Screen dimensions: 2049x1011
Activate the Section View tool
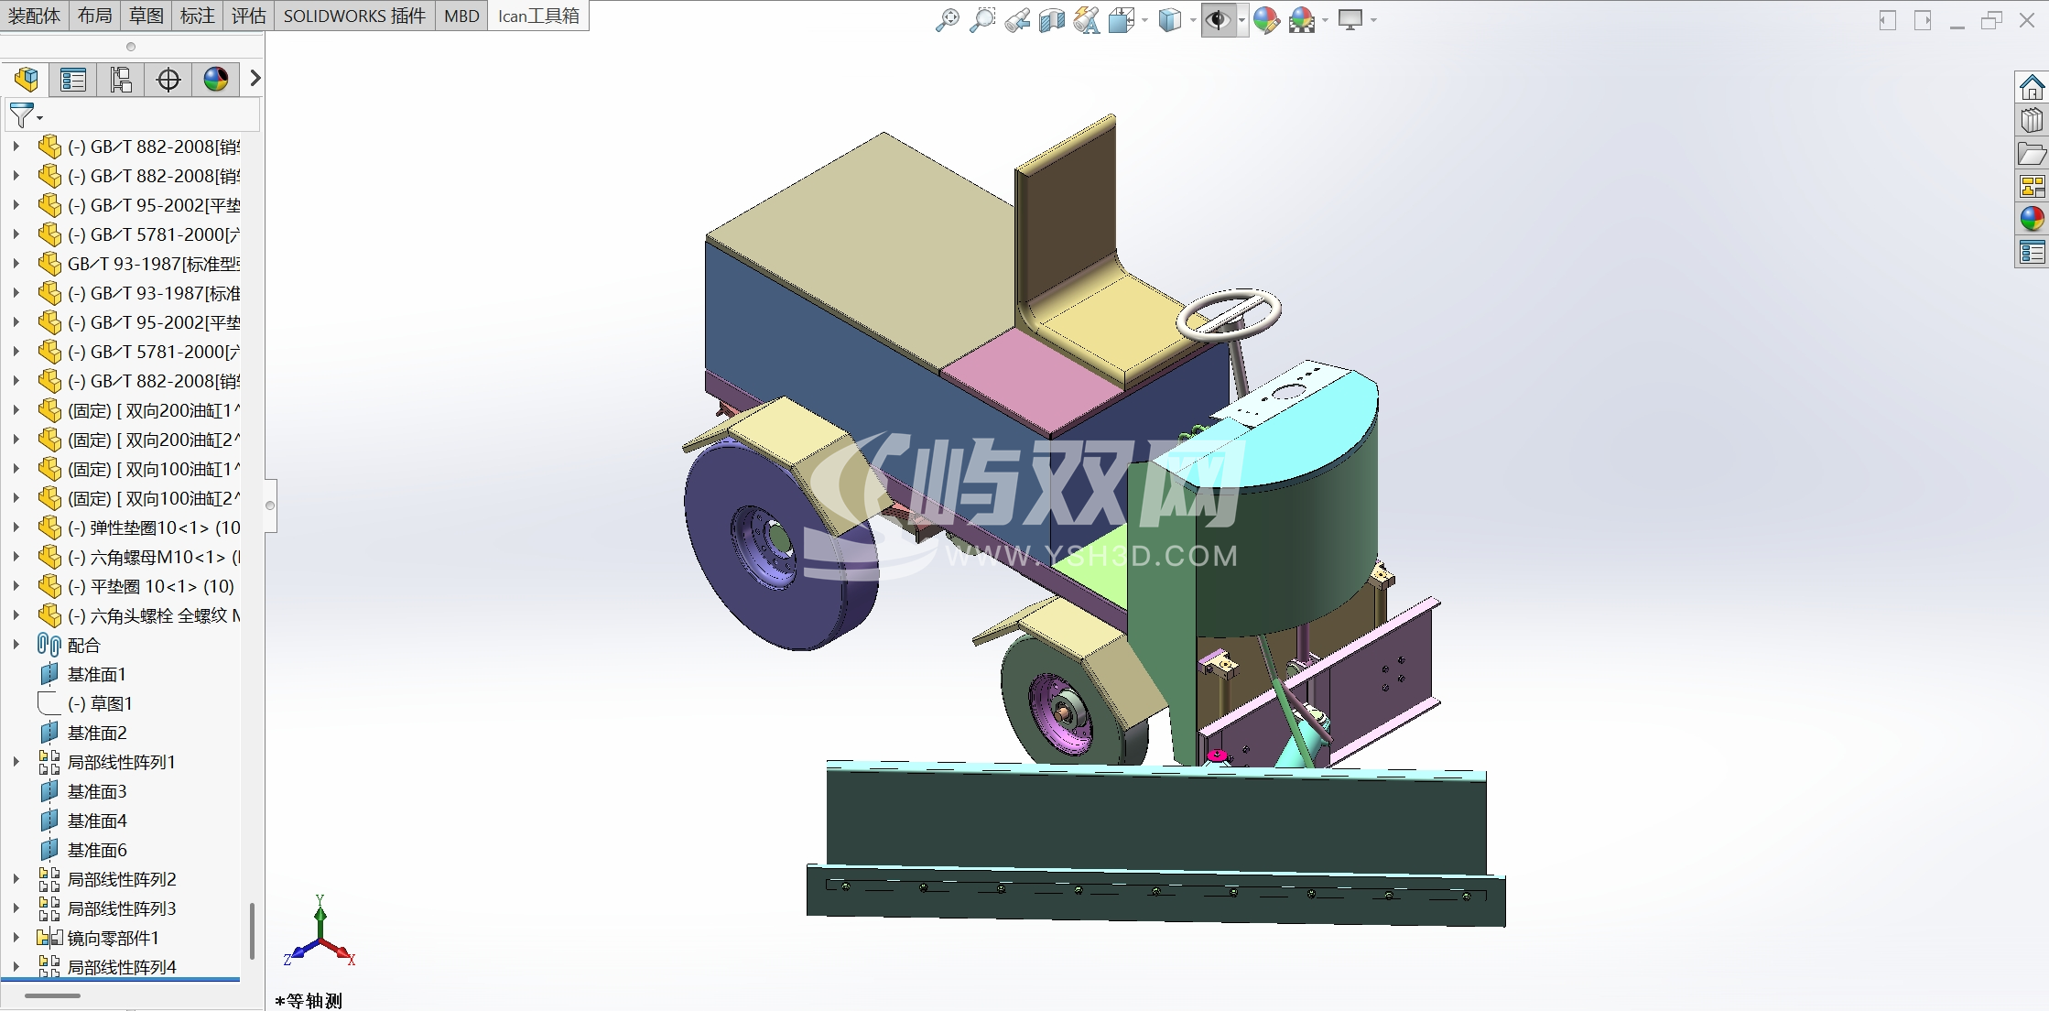(1051, 20)
